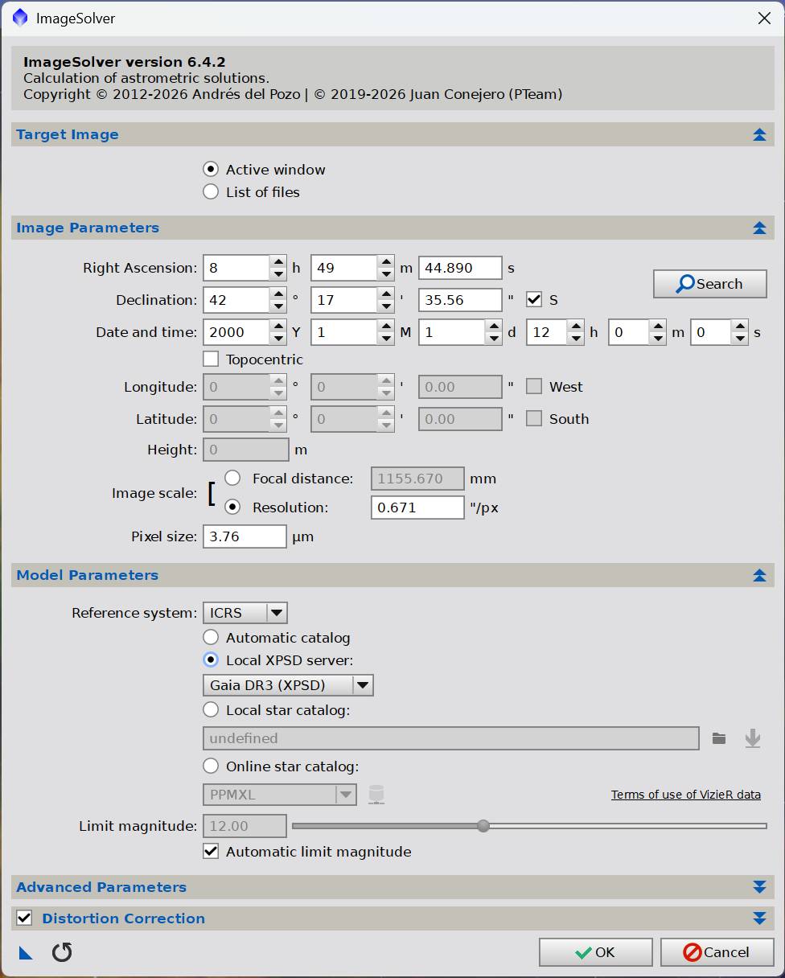
Task: Collapse the Image Parameters section
Action: click(x=759, y=228)
